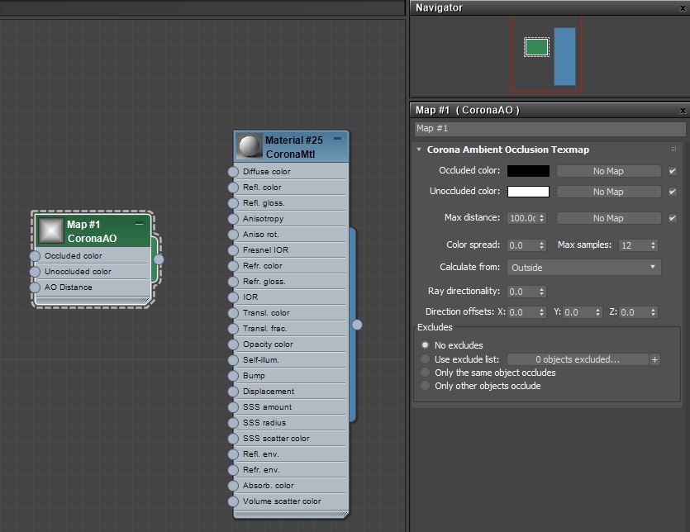The image size is (690, 532).
Task: Open the Calculate from dropdown
Action: 583,268
